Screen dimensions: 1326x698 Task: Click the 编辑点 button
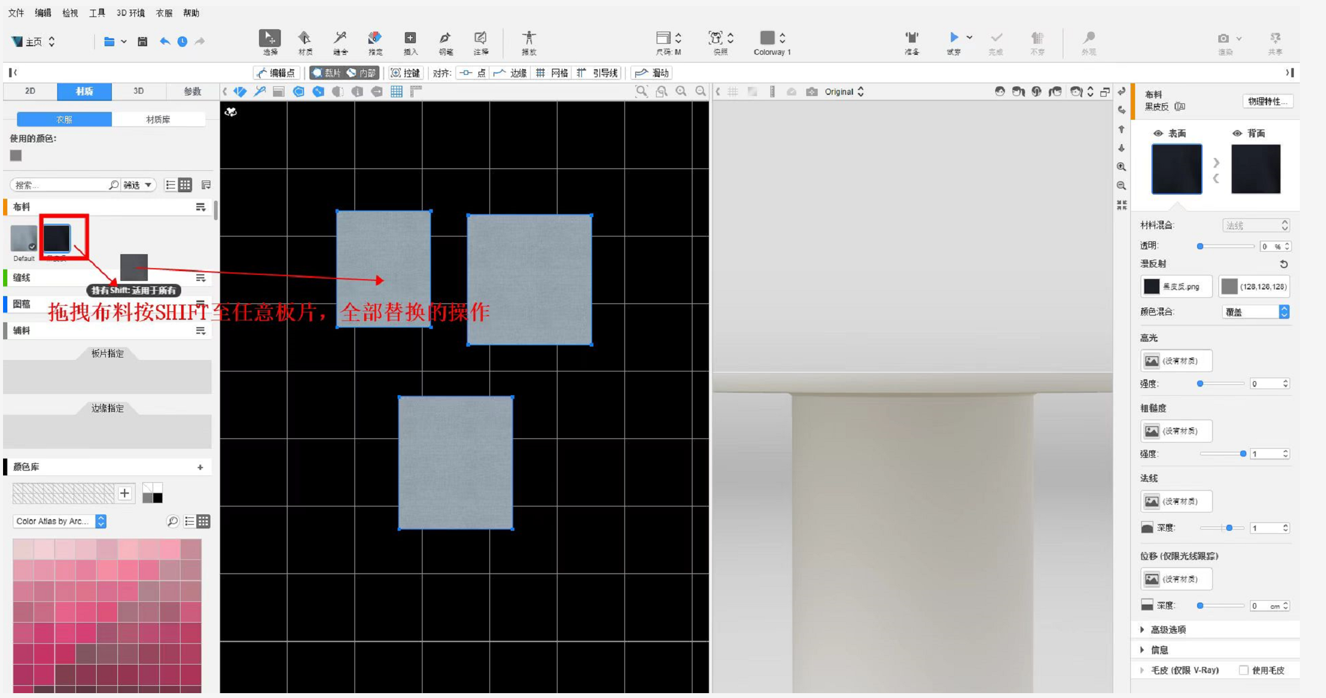click(x=277, y=73)
